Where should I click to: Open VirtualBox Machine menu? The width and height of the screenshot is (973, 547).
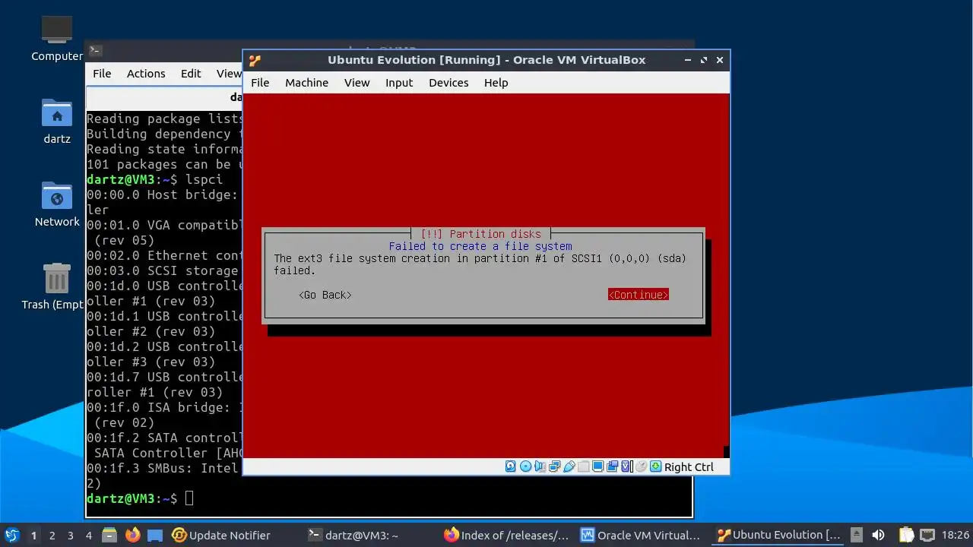(307, 83)
